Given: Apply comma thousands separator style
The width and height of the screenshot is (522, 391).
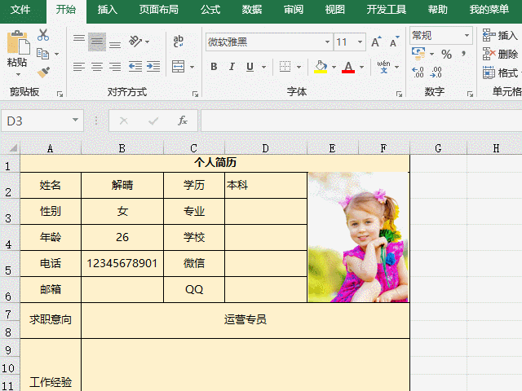Looking at the screenshot, I should (463, 54).
